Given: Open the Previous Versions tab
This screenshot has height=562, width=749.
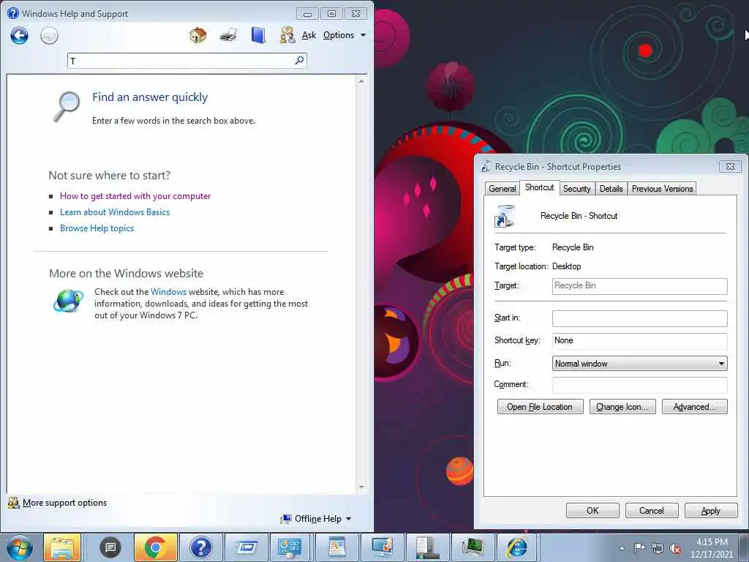Looking at the screenshot, I should pos(662,189).
